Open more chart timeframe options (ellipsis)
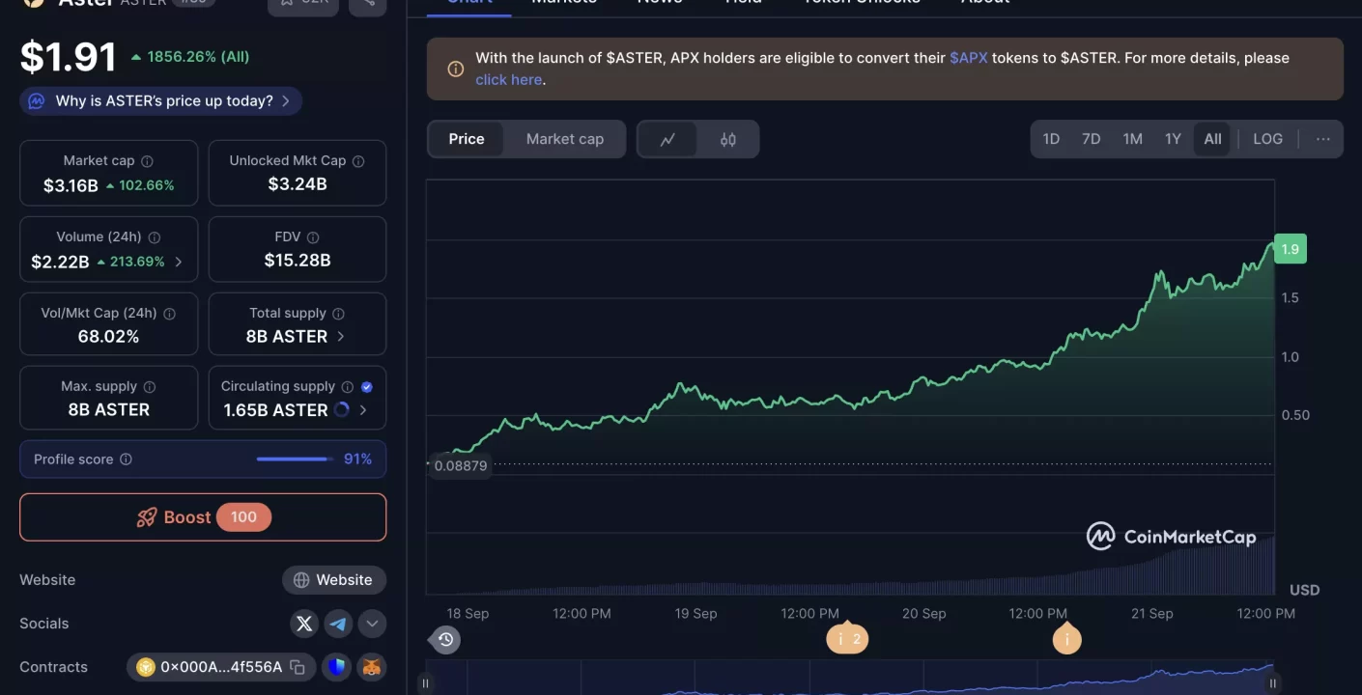This screenshot has height=695, width=1362. click(1322, 139)
